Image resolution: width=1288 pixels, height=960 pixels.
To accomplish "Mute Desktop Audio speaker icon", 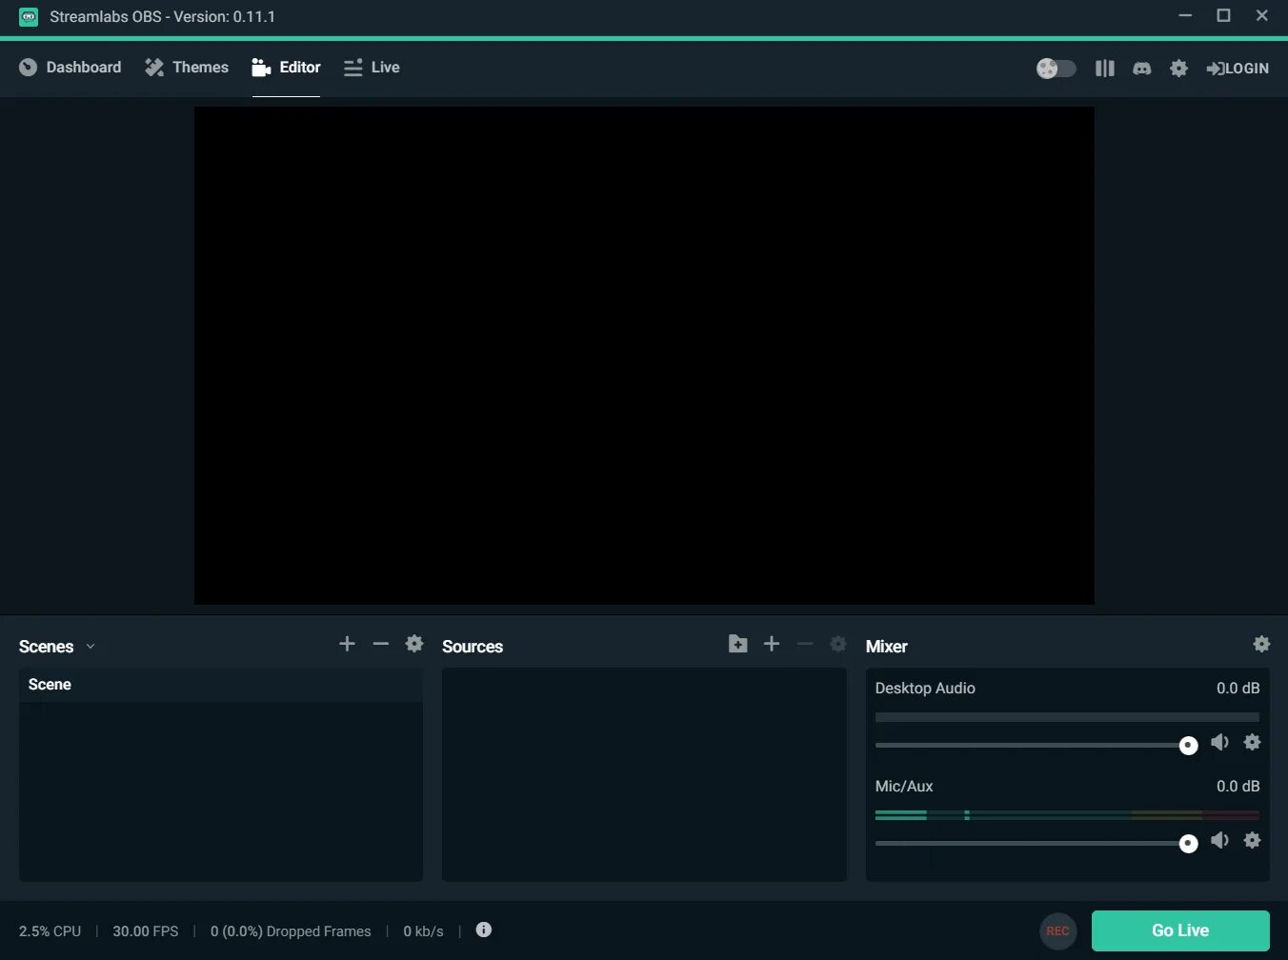I will 1219,742.
